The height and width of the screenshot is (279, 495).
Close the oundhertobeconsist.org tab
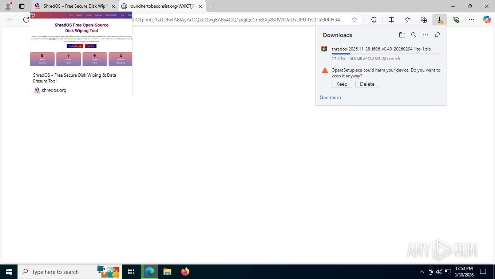(200, 6)
